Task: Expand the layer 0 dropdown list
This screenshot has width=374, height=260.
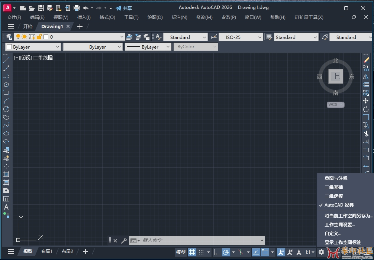Action: click(122, 37)
